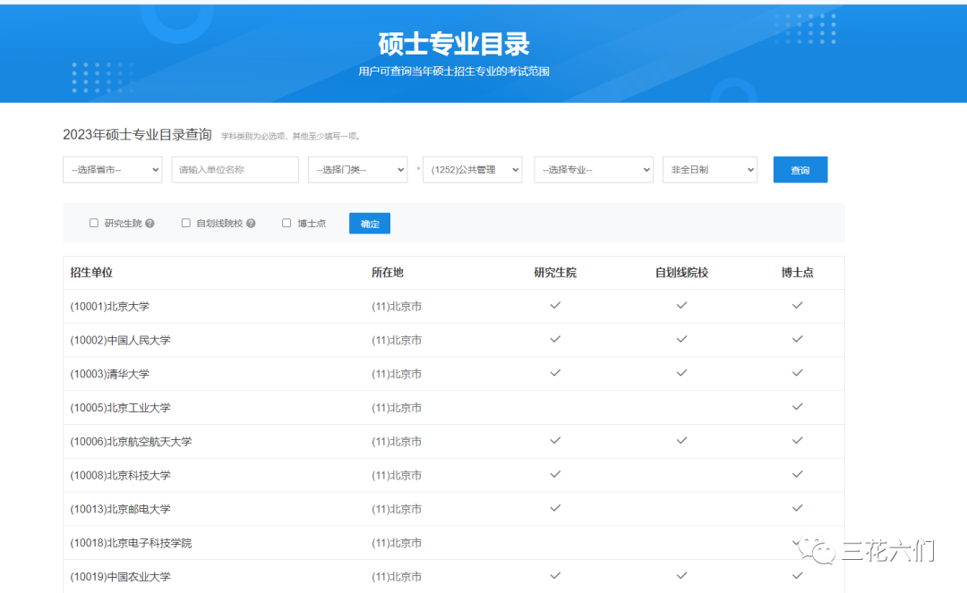Click the 硕士专业目录 banner title
The image size is (967, 593).
454,44
